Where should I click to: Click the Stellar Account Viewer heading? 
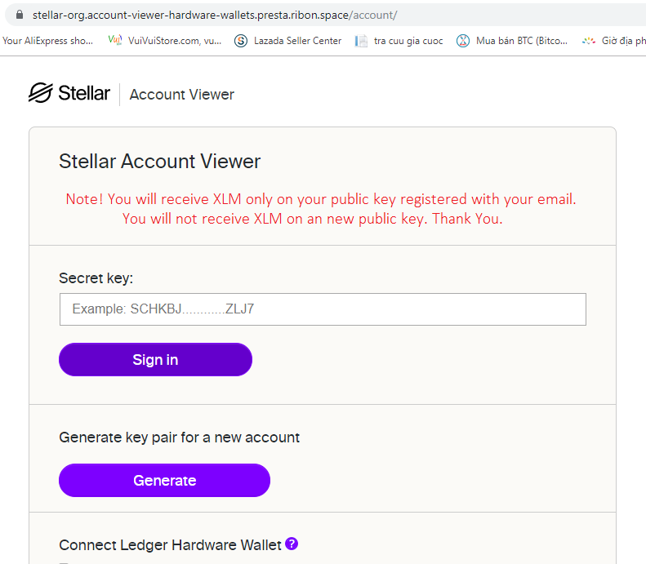159,161
